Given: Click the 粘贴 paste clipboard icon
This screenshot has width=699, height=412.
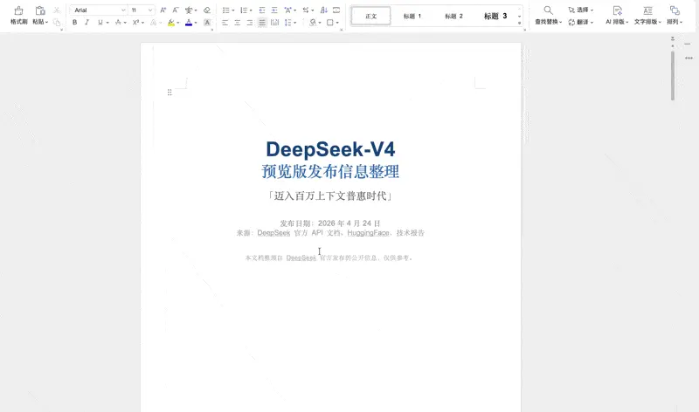Looking at the screenshot, I should (40, 10).
